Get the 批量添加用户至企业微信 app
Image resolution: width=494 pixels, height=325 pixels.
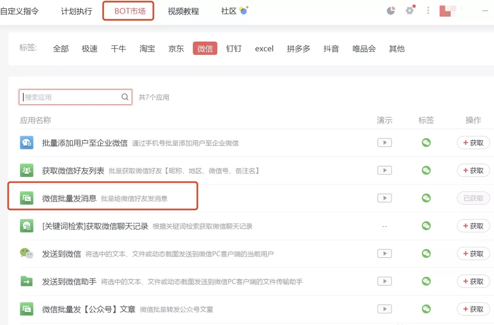[x=473, y=143]
